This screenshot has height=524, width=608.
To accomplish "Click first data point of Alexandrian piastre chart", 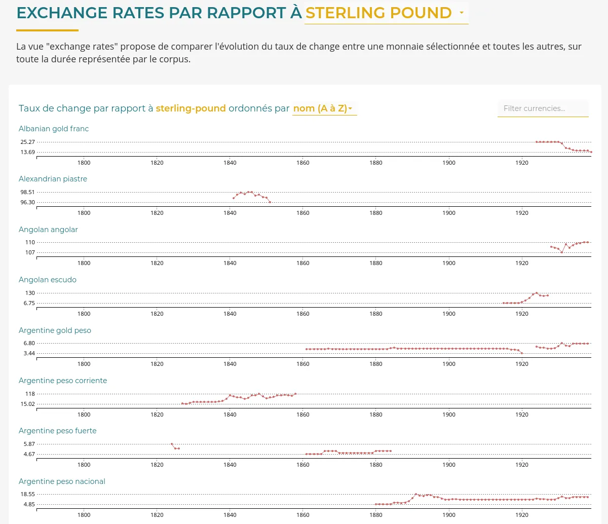I will pos(234,198).
